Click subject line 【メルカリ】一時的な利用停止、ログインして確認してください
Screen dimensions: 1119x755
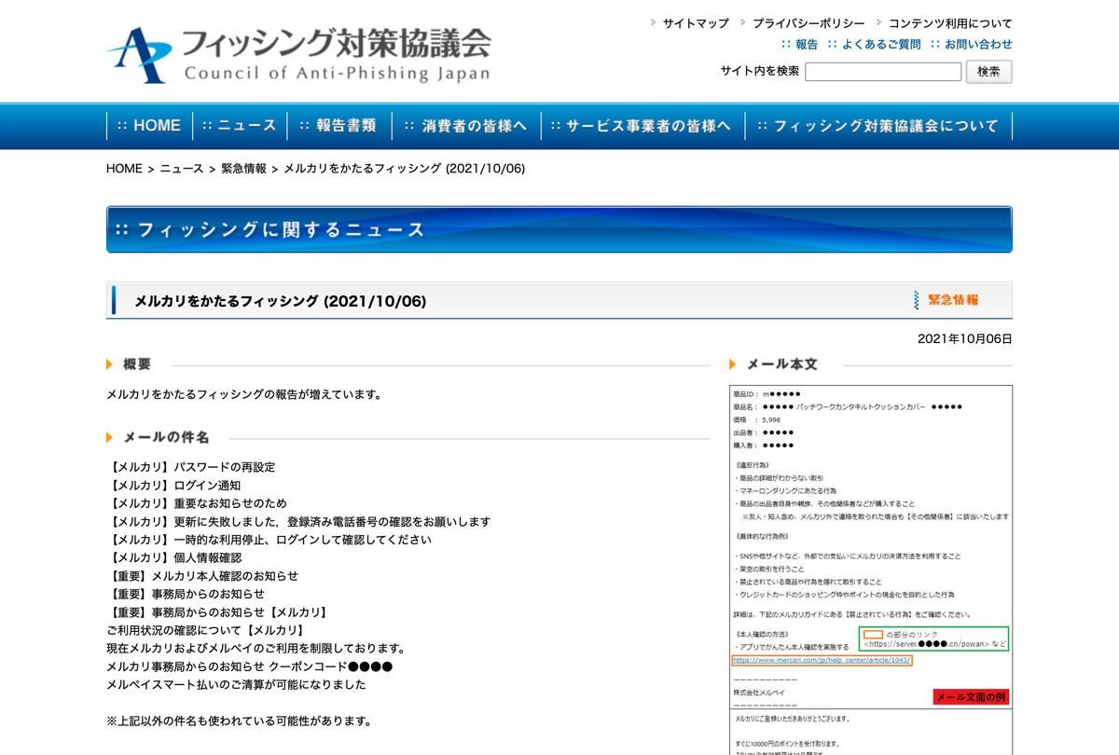coord(269,540)
